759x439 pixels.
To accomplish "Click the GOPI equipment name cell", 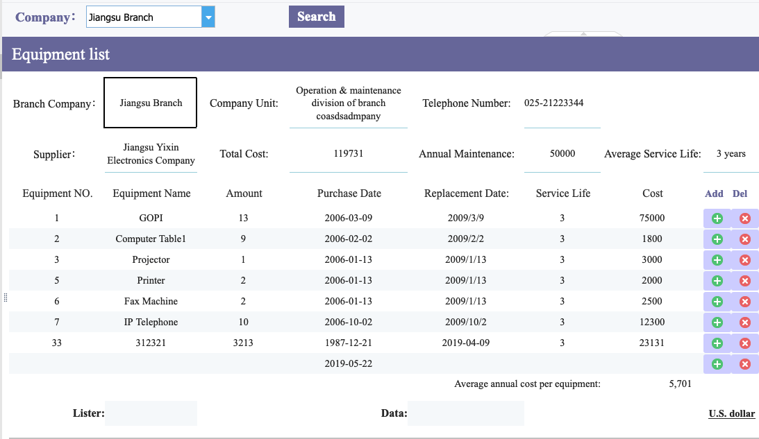I will tap(151, 218).
